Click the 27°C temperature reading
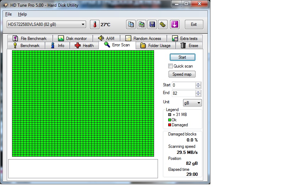Image resolution: width=306 pixels, height=191 pixels. [x=106, y=24]
